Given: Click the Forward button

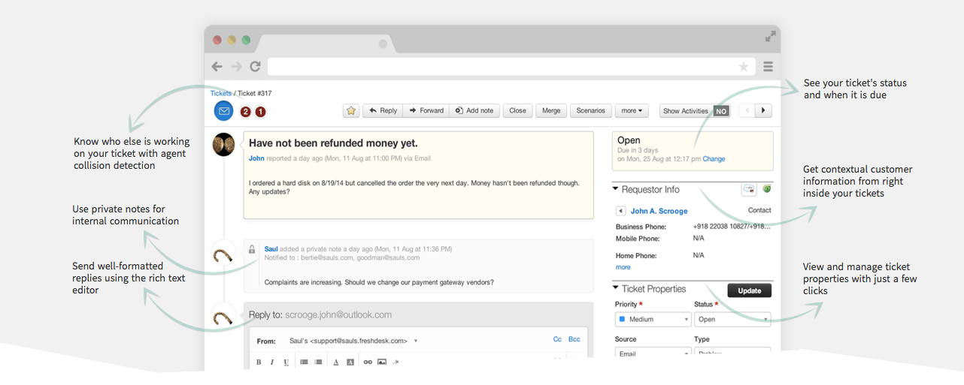Looking at the screenshot, I should point(426,110).
